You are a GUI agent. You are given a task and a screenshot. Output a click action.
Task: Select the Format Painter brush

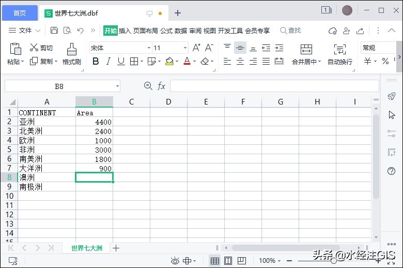pos(72,54)
